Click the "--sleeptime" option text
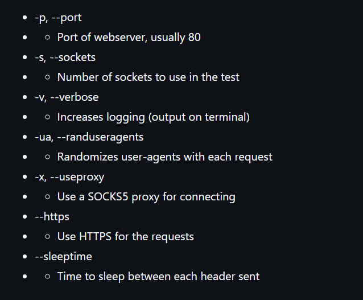The image size is (363, 300). pos(63,257)
